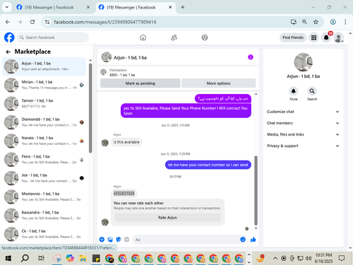Viewport: 353px width, 265px height.
Task: Open the Notifications bell icon
Action: (326, 37)
